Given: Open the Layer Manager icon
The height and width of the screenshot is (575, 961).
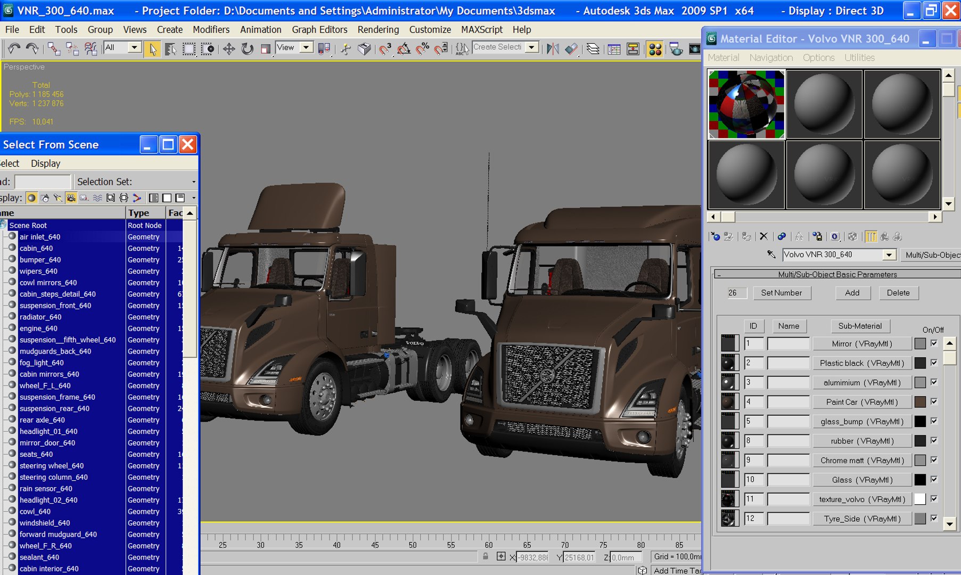Looking at the screenshot, I should [593, 49].
